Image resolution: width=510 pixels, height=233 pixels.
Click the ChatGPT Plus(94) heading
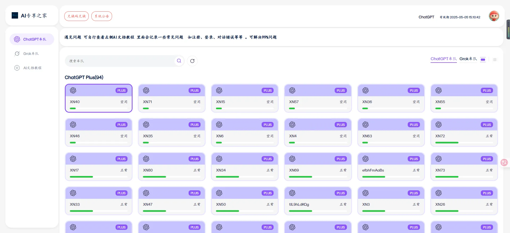84,77
